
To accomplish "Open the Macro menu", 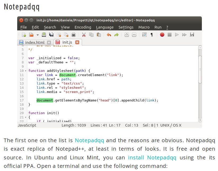I will tap(144, 27).
